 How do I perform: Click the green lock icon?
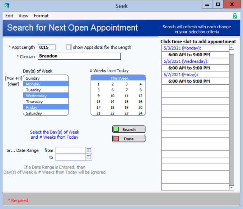click(x=235, y=16)
